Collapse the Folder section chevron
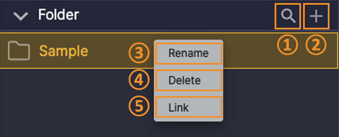339x137 pixels. tap(21, 16)
